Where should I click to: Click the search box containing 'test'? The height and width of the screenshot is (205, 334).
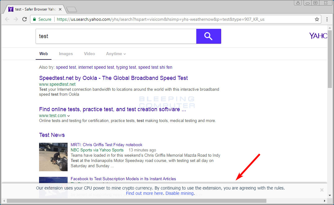116,36
